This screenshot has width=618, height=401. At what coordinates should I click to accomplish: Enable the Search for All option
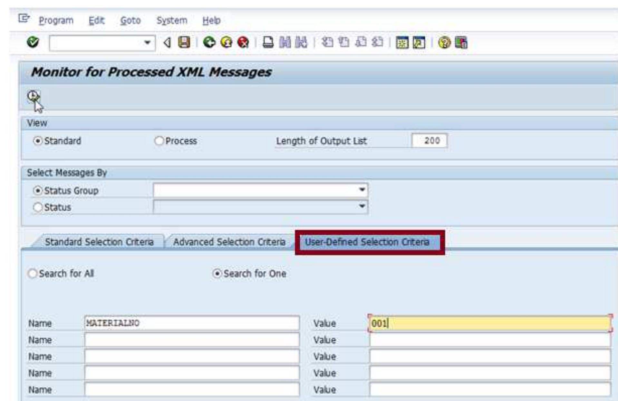point(33,274)
